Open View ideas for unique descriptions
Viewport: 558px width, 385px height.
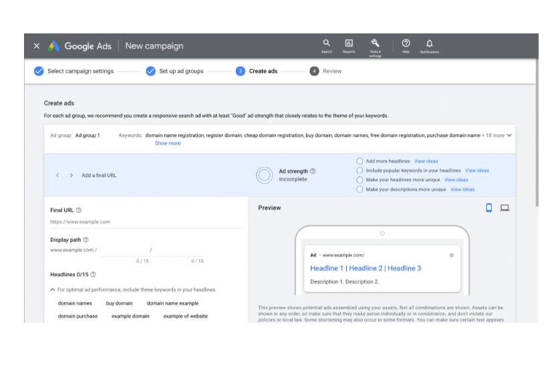462,189
